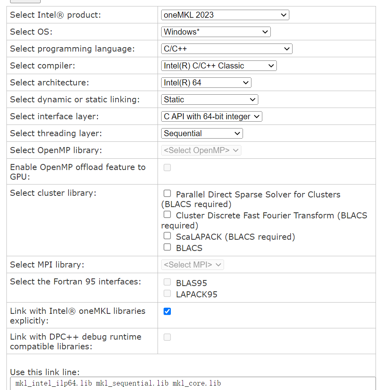Enable the BLACS cluster library
382x390 pixels.
point(167,247)
